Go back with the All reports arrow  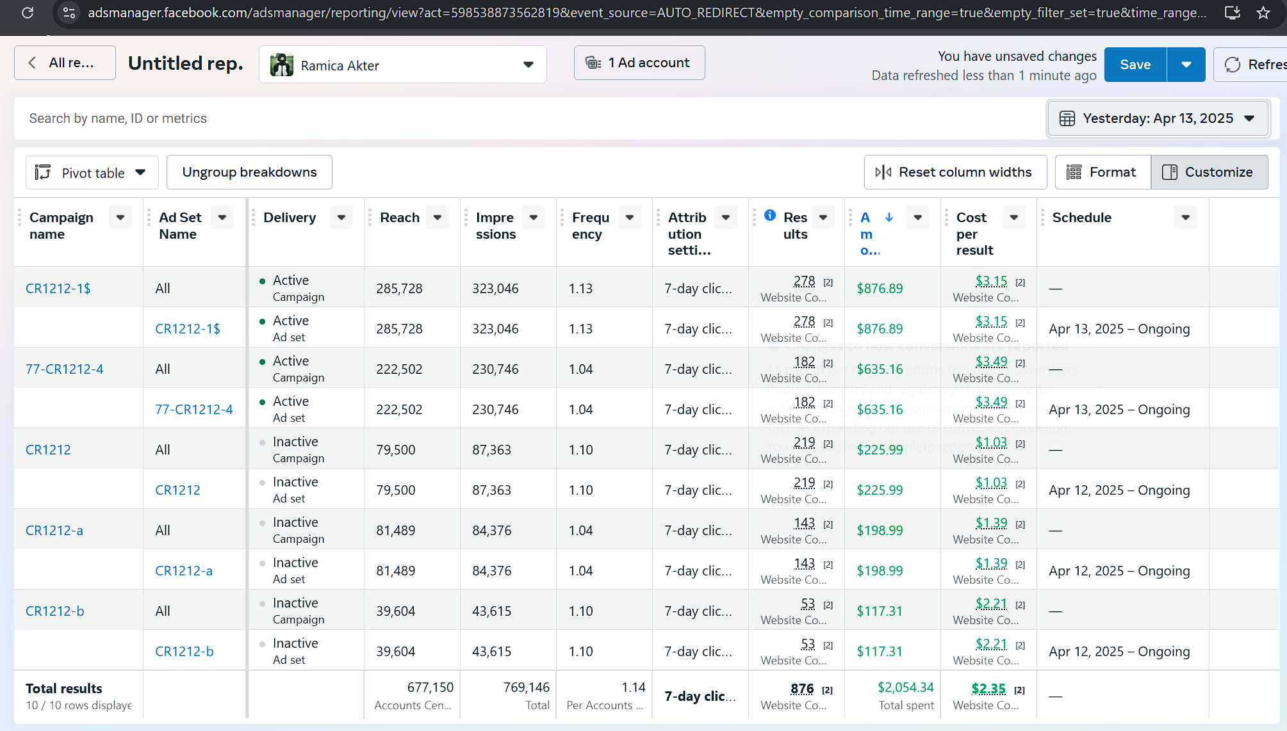(x=33, y=63)
